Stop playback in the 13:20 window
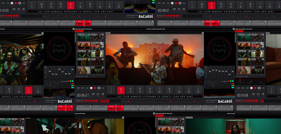 click(x=12, y=3)
